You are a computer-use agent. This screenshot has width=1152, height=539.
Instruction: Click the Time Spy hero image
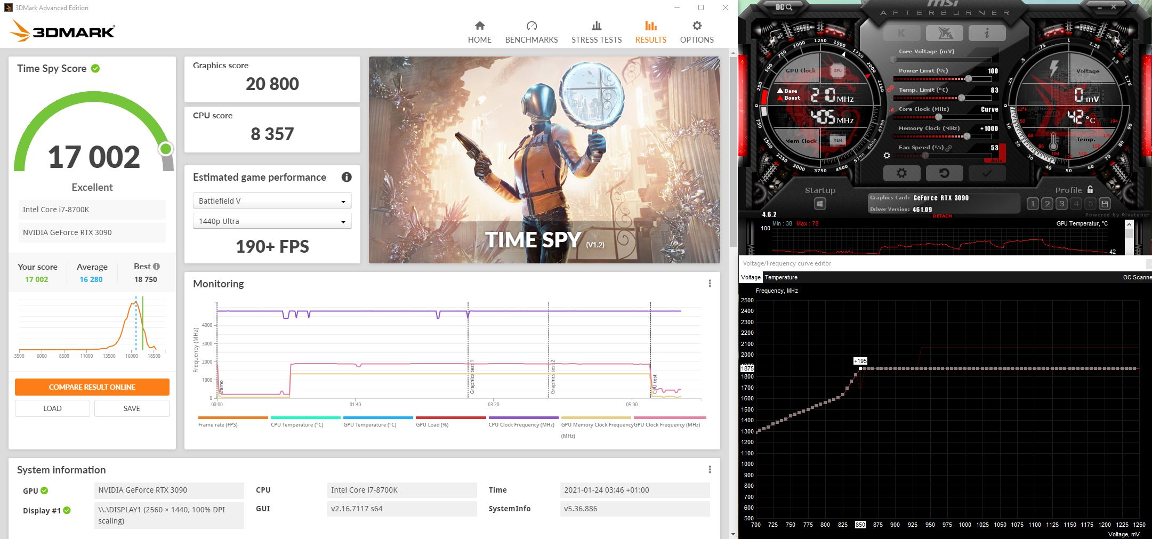(x=544, y=160)
